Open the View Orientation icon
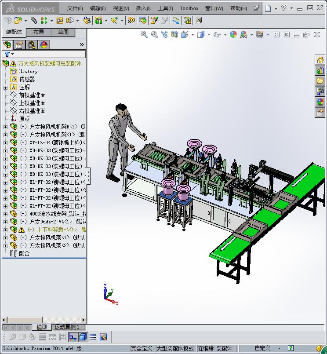327x354 pixels. (x=185, y=34)
